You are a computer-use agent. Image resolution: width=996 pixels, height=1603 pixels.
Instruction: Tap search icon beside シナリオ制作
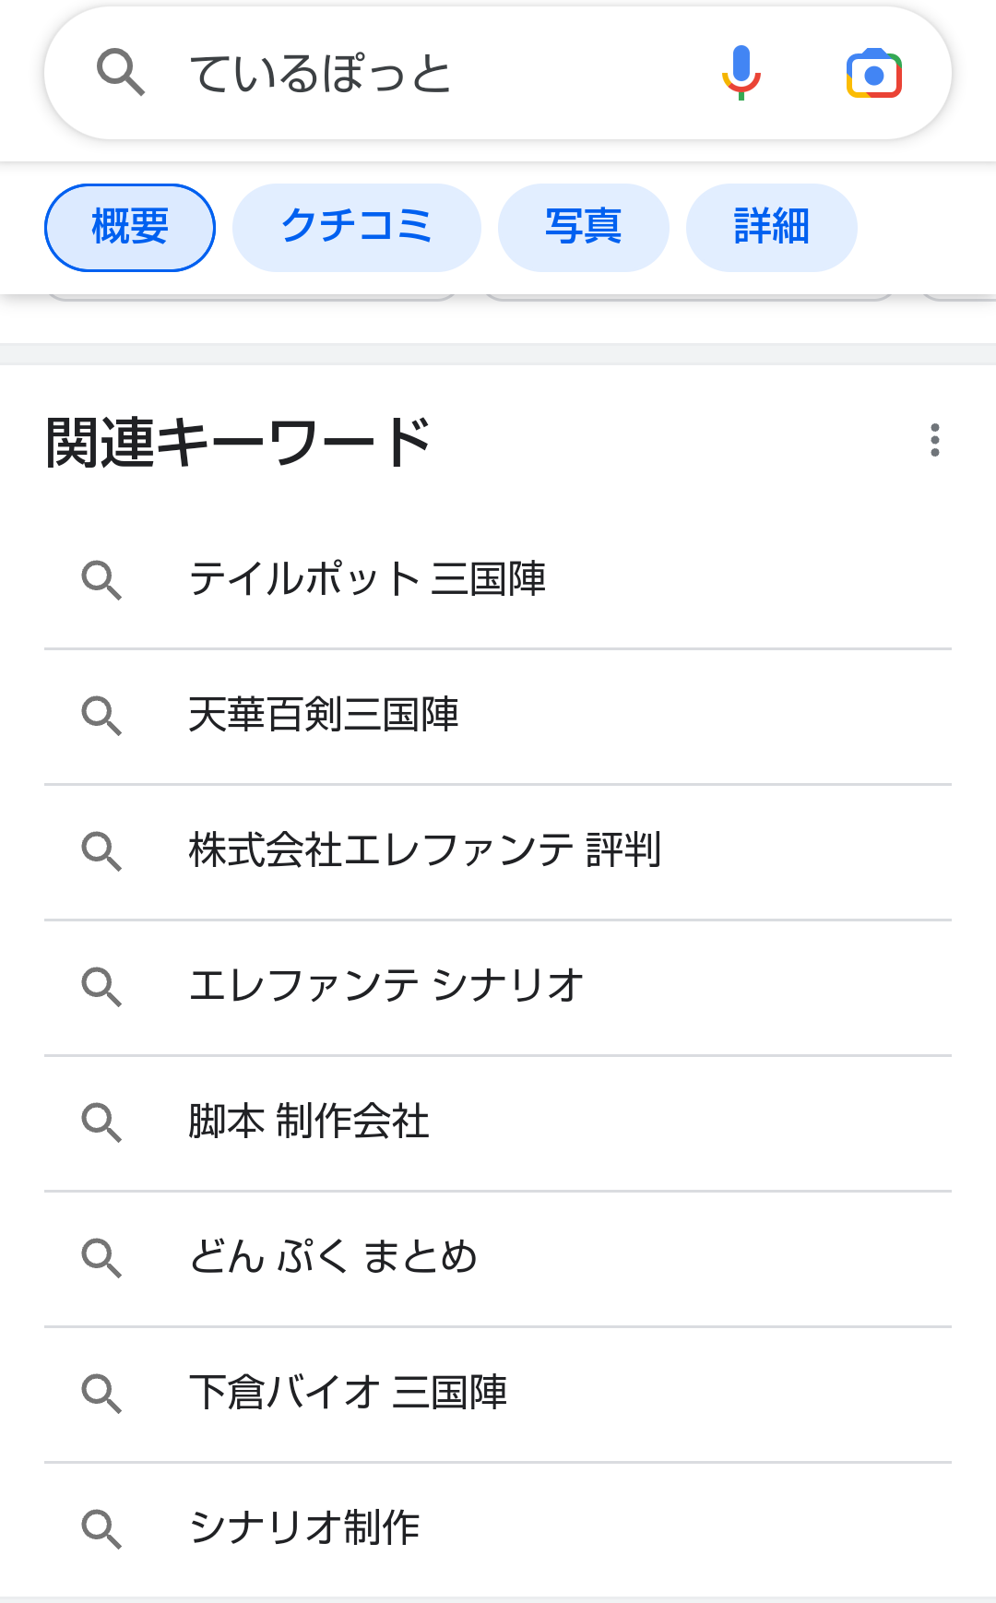point(101,1528)
